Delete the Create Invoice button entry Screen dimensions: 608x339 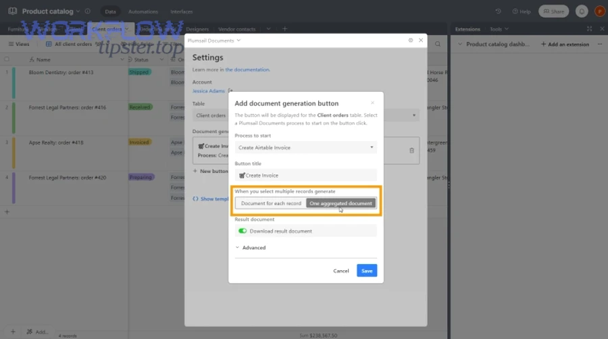(x=412, y=151)
